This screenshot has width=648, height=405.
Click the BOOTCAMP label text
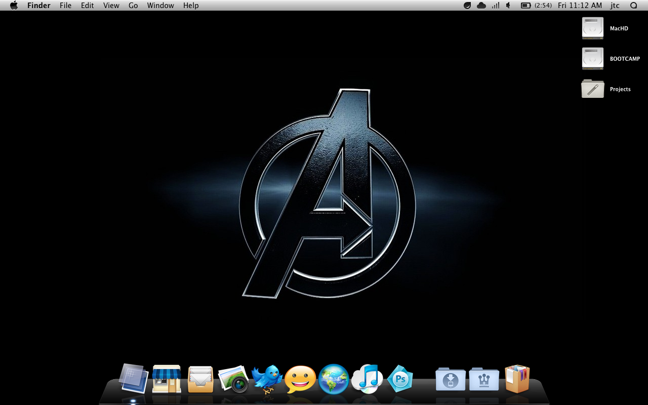[x=625, y=59]
